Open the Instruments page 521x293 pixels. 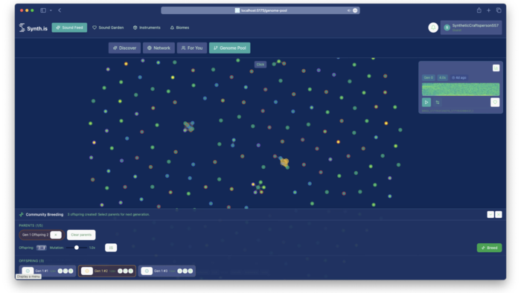coord(147,28)
